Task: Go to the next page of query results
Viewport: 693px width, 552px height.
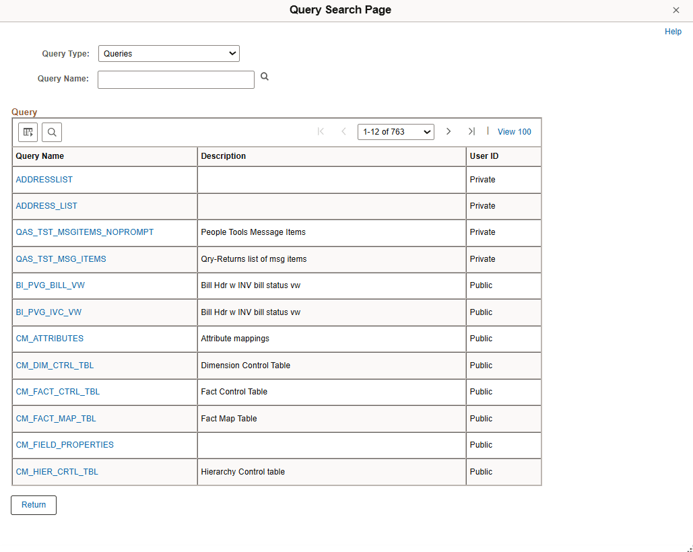Action: [449, 131]
